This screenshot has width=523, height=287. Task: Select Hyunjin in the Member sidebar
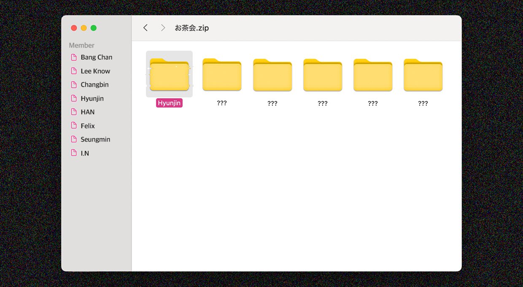(x=87, y=99)
